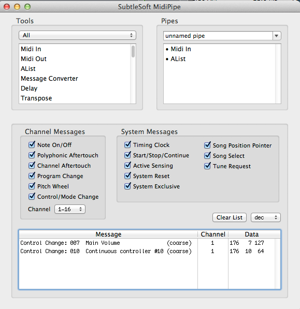300x309 pixels.
Task: Uncheck Song Position Pointer
Action: pos(207,145)
